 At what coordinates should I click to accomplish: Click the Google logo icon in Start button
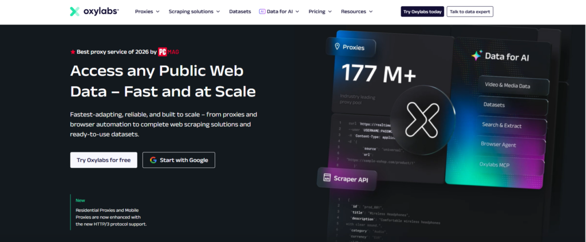click(x=153, y=160)
